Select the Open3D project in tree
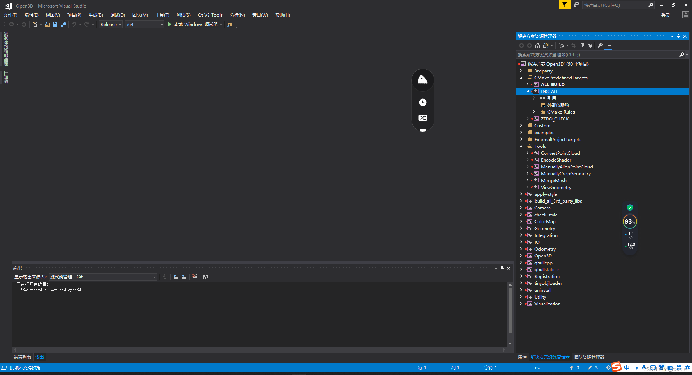This screenshot has width=692, height=375. point(543,256)
